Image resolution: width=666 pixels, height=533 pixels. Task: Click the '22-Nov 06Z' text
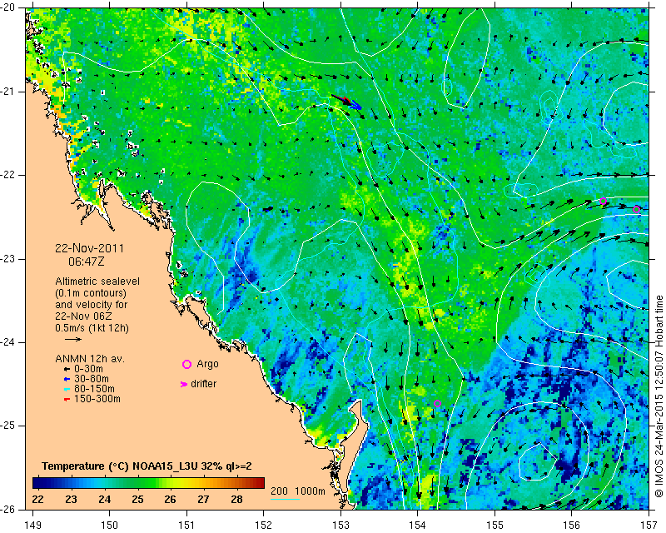point(83,316)
